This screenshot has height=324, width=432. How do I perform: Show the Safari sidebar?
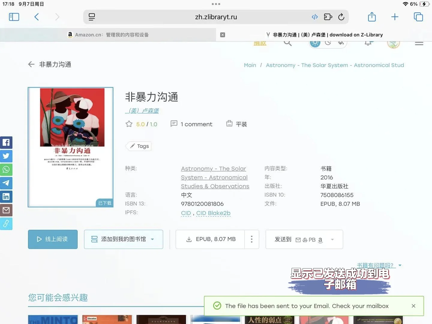click(x=14, y=17)
